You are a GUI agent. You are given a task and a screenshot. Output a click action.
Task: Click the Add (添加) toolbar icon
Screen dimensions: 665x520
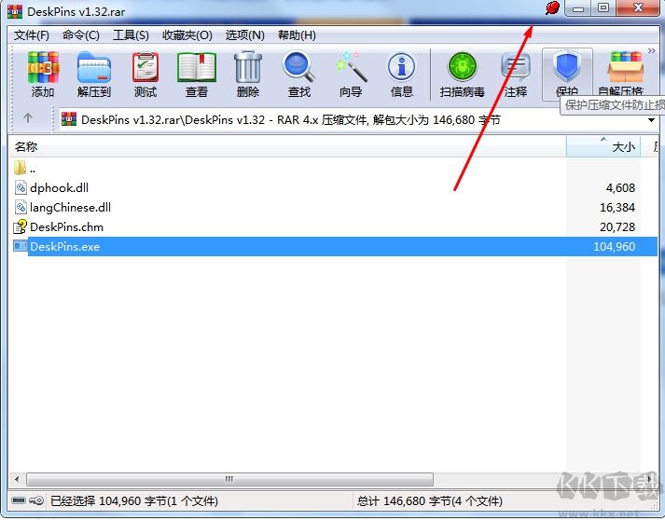point(43,75)
